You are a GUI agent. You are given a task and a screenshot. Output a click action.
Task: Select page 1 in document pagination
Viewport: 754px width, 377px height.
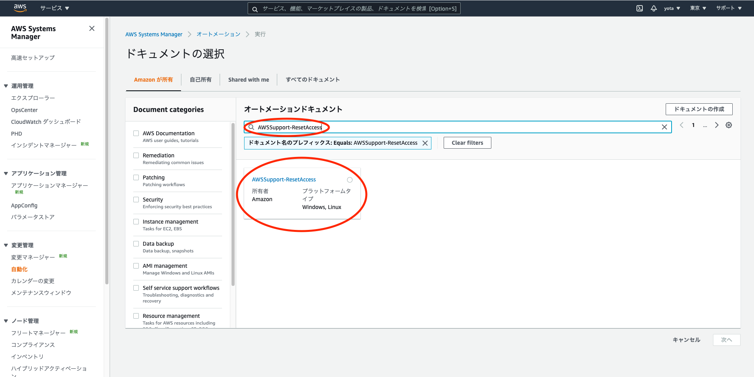pos(693,125)
